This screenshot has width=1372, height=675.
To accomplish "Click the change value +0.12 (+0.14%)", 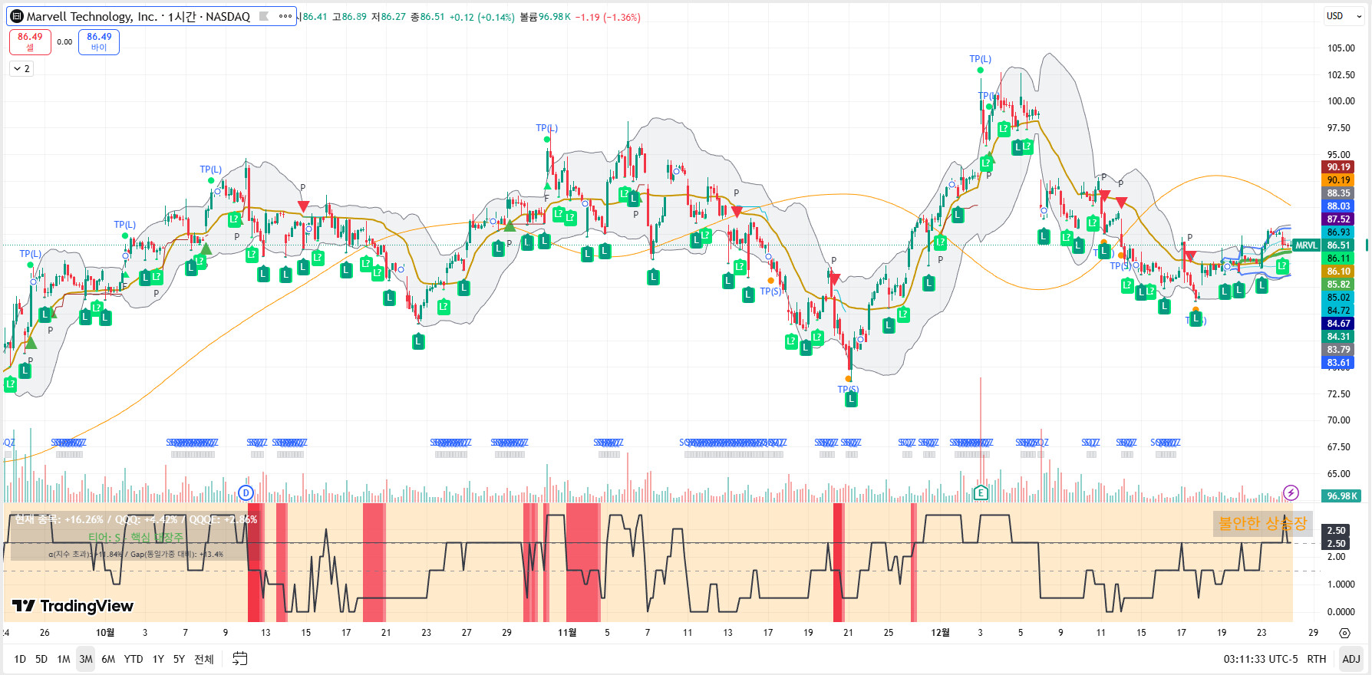I will (x=482, y=17).
